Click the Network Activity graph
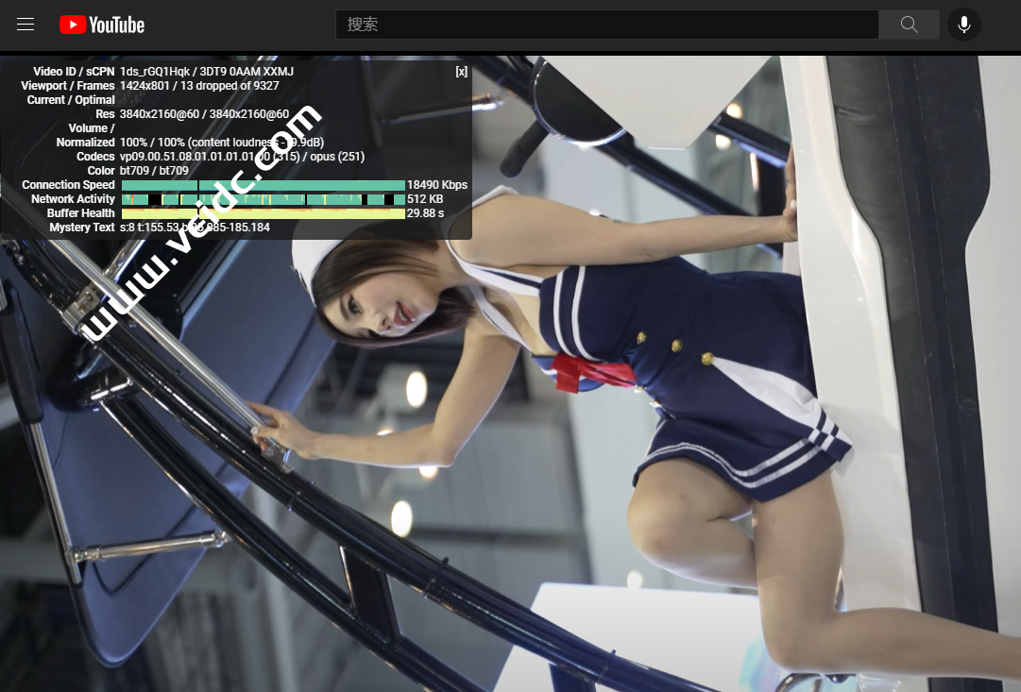This screenshot has height=692, width=1021. click(x=263, y=199)
